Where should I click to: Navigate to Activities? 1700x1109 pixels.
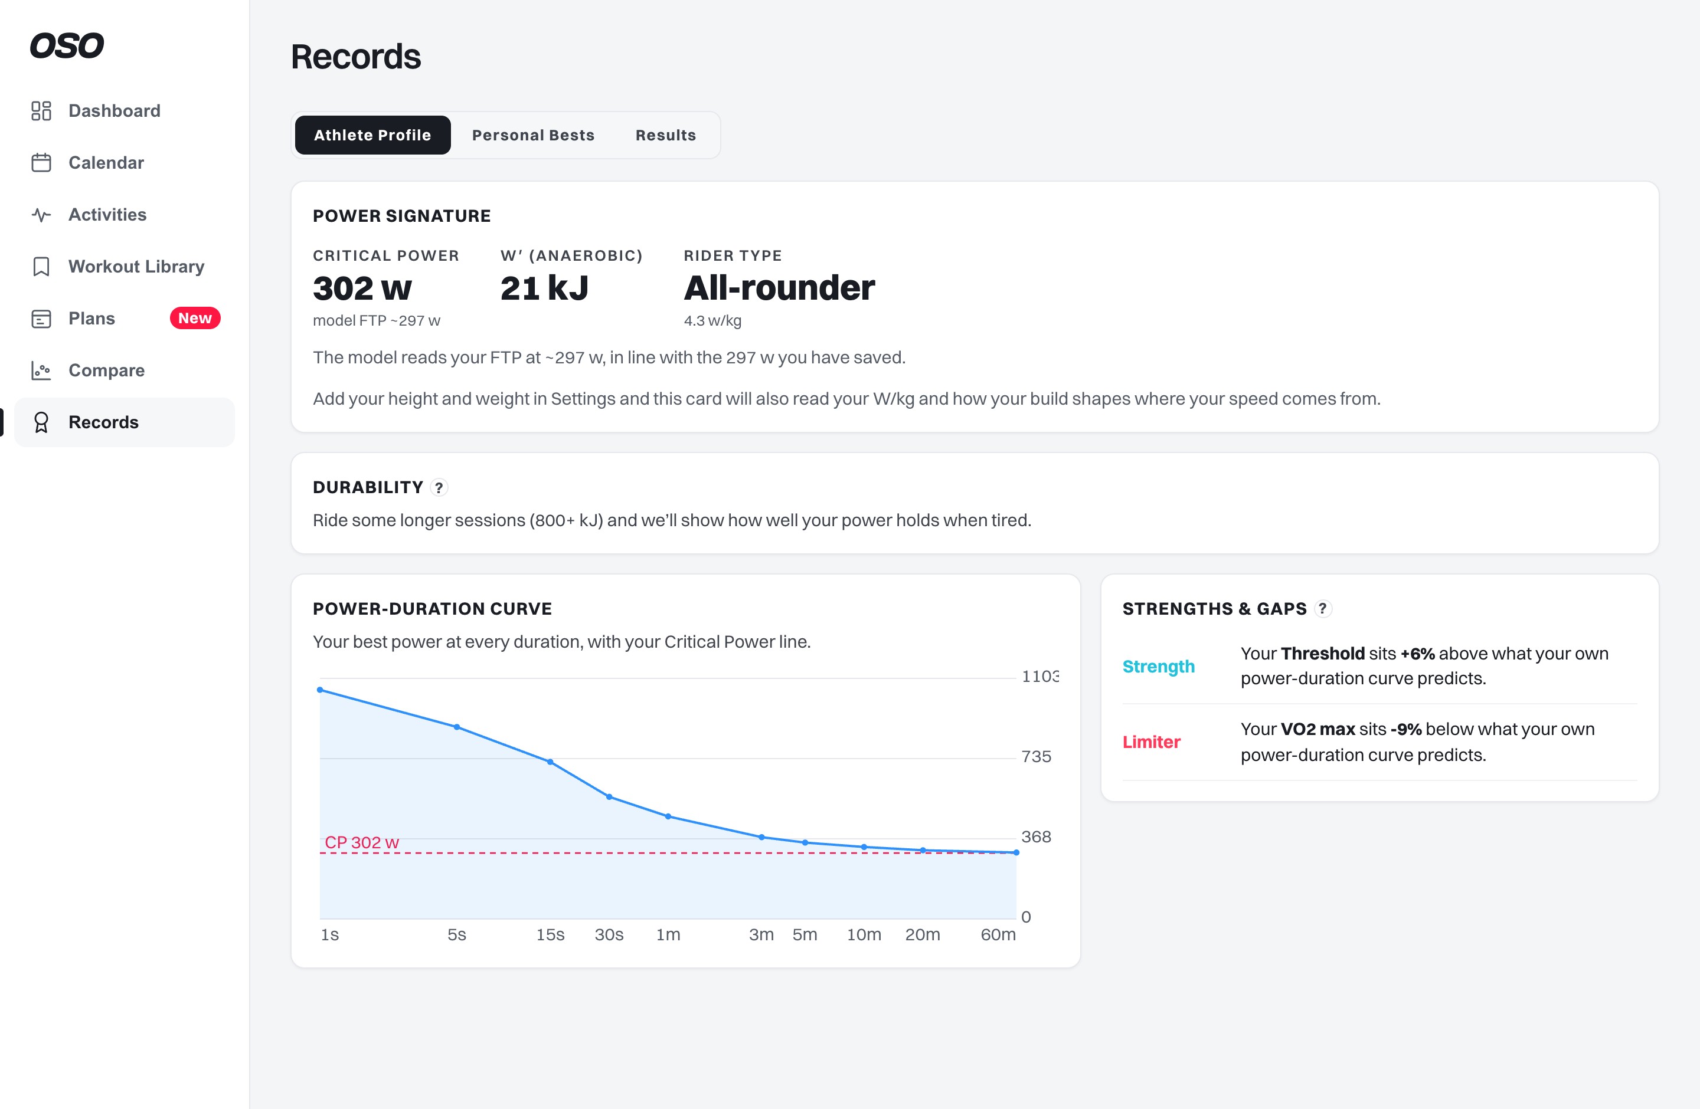[125, 215]
